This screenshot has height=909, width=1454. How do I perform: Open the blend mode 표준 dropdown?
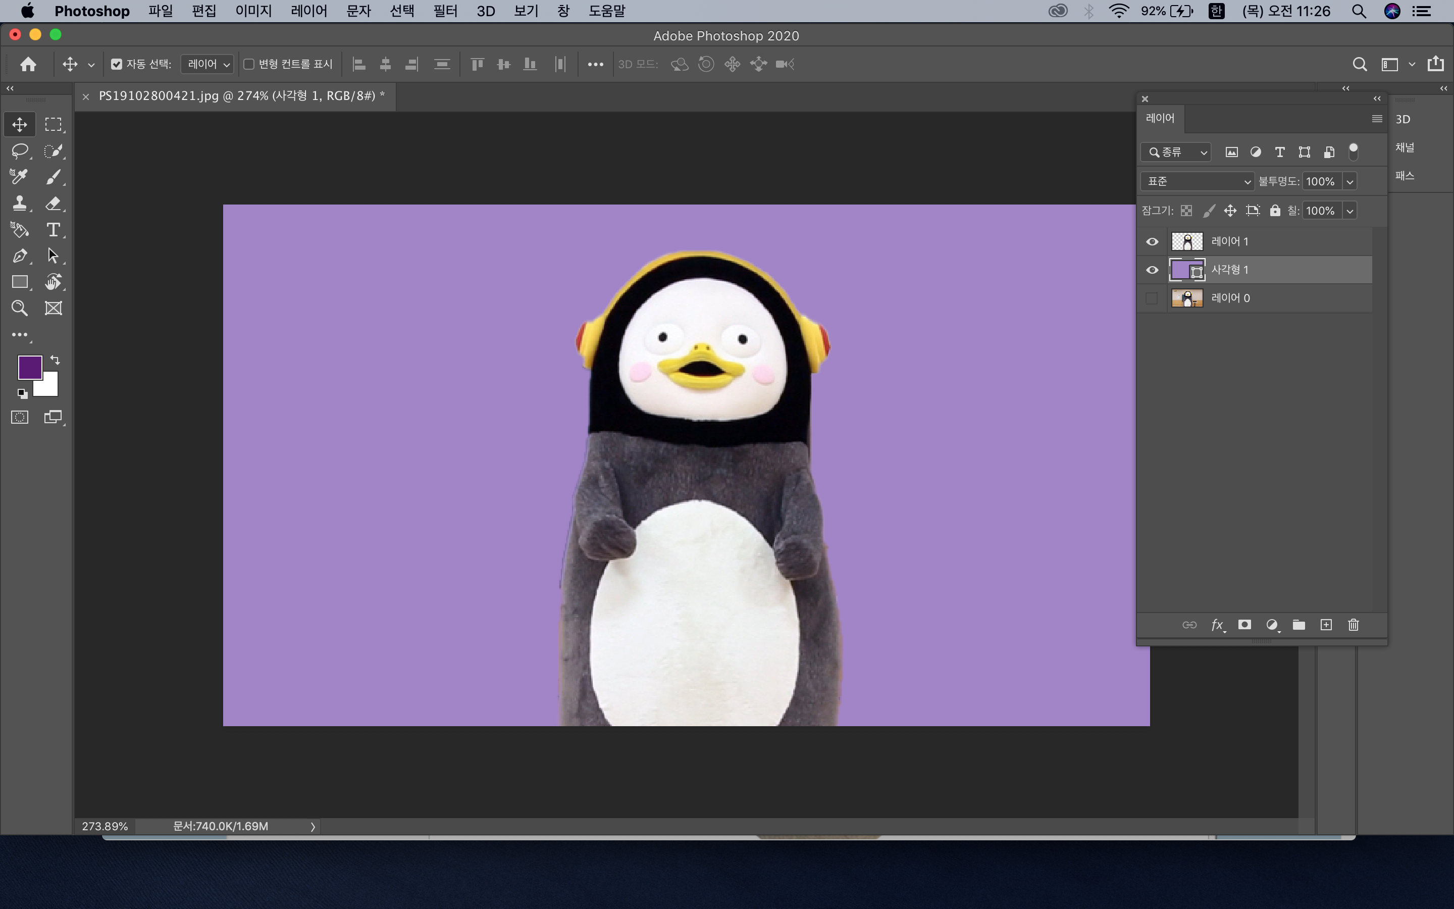coord(1197,182)
